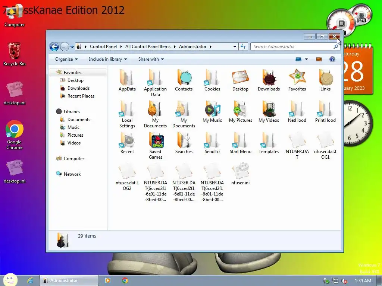
Task: Select the ntuser.ini file
Action: 241,174
